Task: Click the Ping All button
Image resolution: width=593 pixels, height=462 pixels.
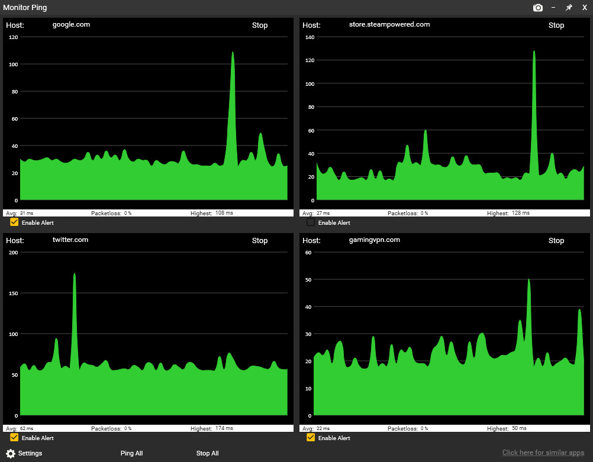Action: tap(131, 453)
